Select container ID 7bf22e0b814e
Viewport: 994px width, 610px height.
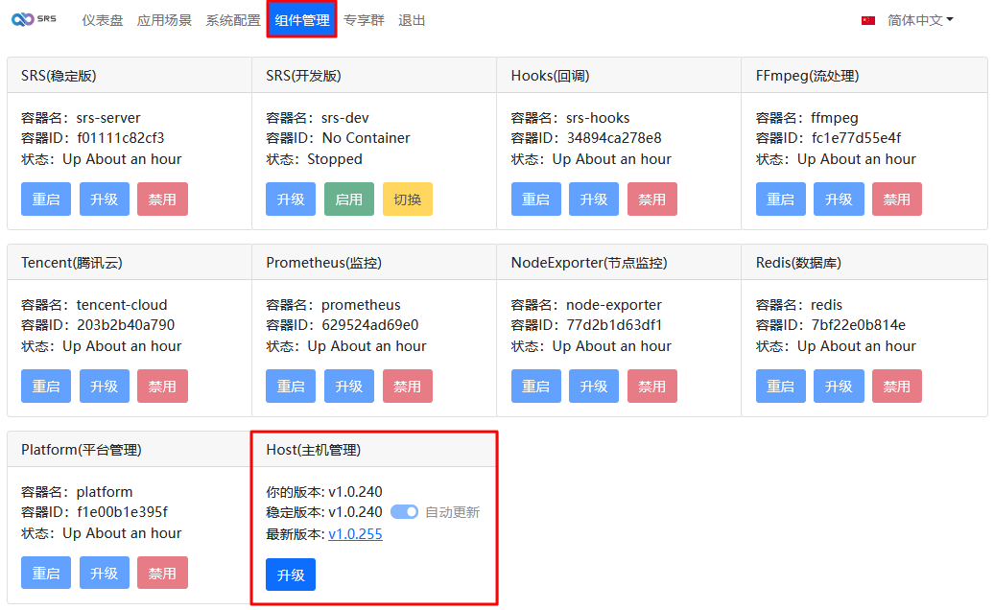click(859, 325)
